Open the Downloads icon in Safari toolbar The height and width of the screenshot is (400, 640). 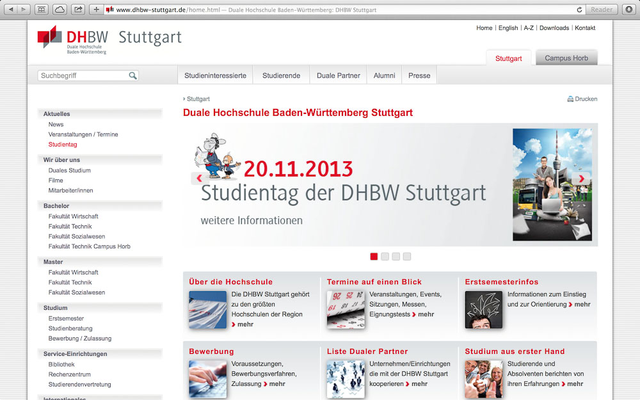click(x=628, y=10)
